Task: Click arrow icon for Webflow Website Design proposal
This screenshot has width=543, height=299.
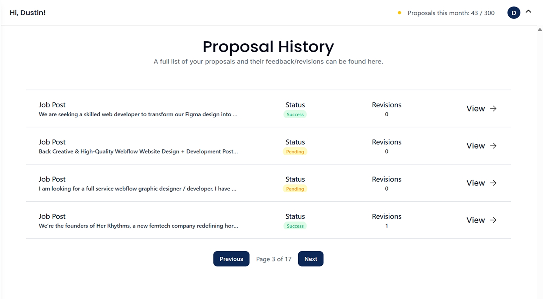Action: click(493, 146)
